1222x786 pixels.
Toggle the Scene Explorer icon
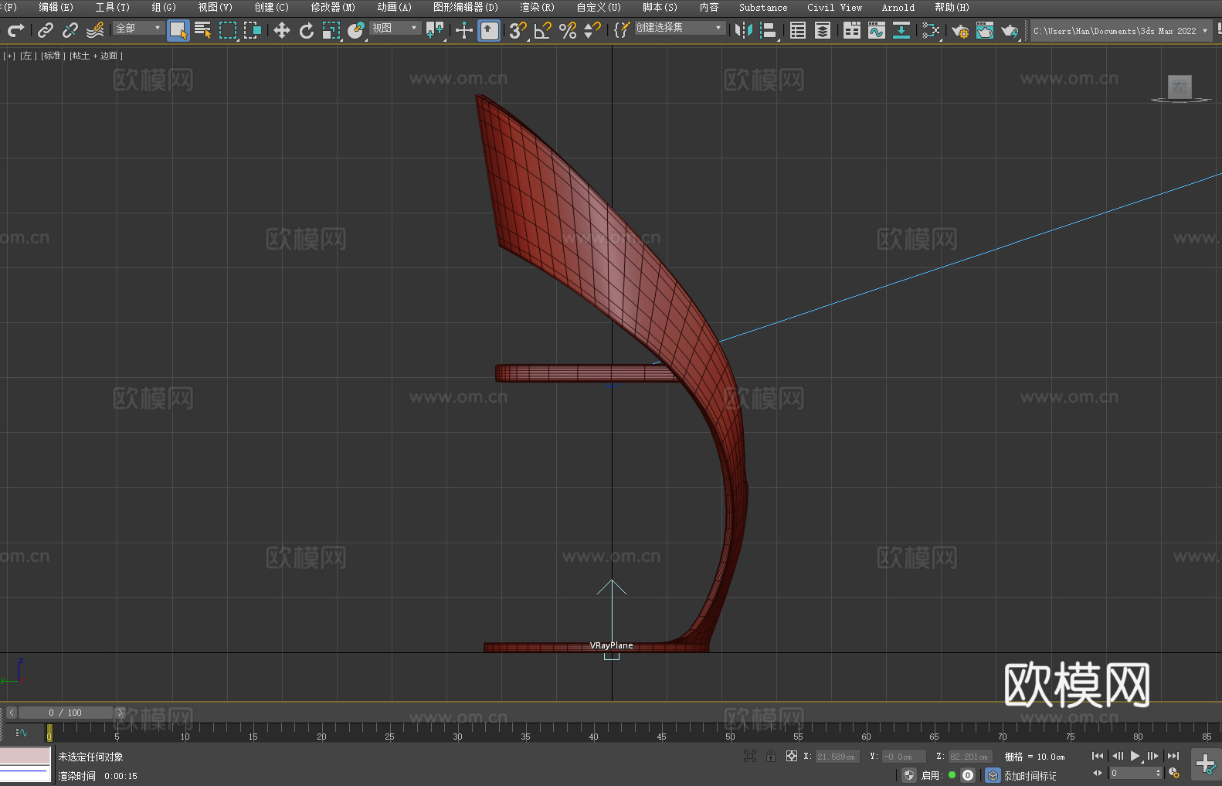pos(798,30)
